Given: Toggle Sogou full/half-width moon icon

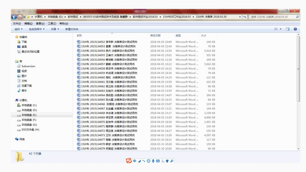Looking at the screenshot, I should pos(139,161).
